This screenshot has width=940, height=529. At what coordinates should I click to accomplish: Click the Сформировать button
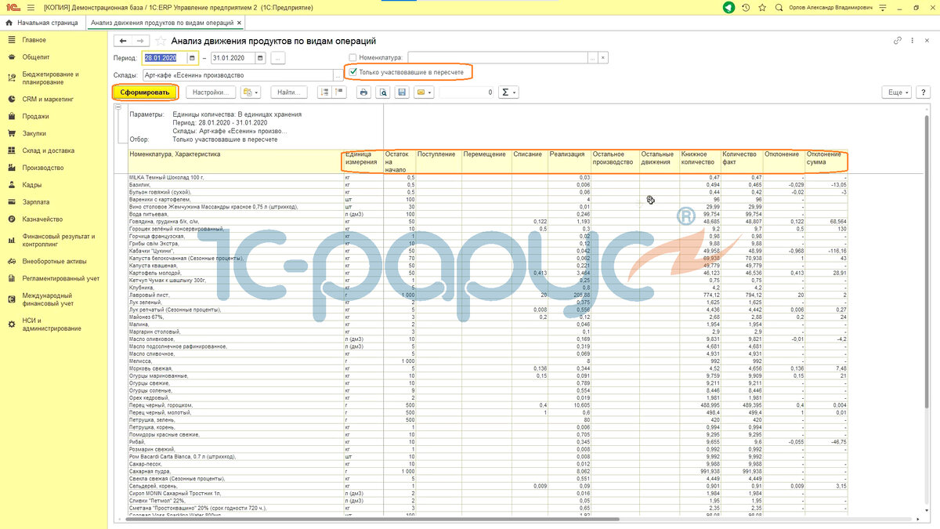point(145,92)
